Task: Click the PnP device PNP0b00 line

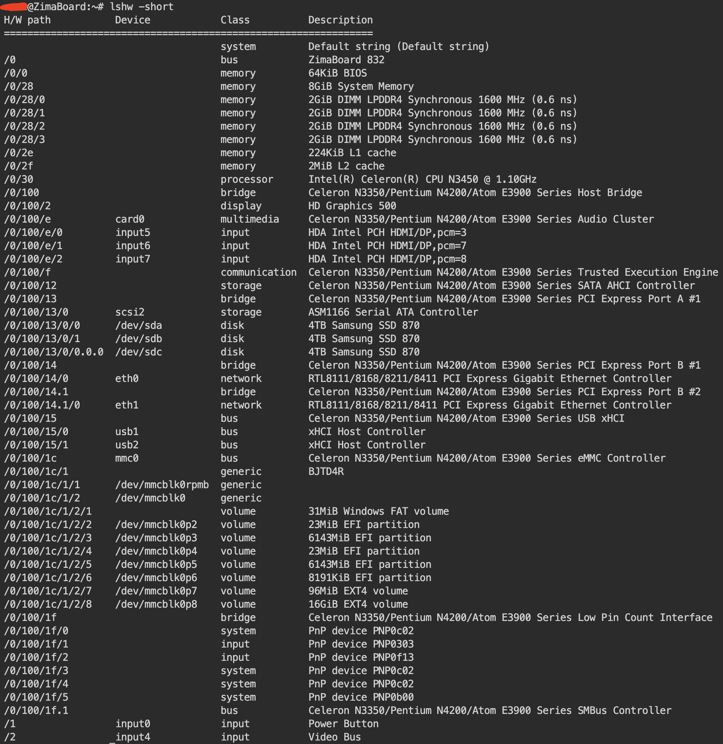Action: [x=361, y=697]
